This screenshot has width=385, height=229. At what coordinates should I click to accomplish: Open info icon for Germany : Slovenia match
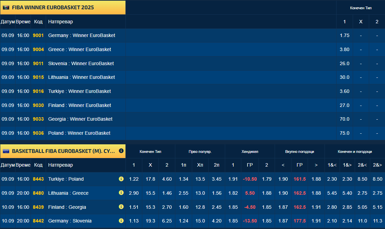click(x=121, y=221)
